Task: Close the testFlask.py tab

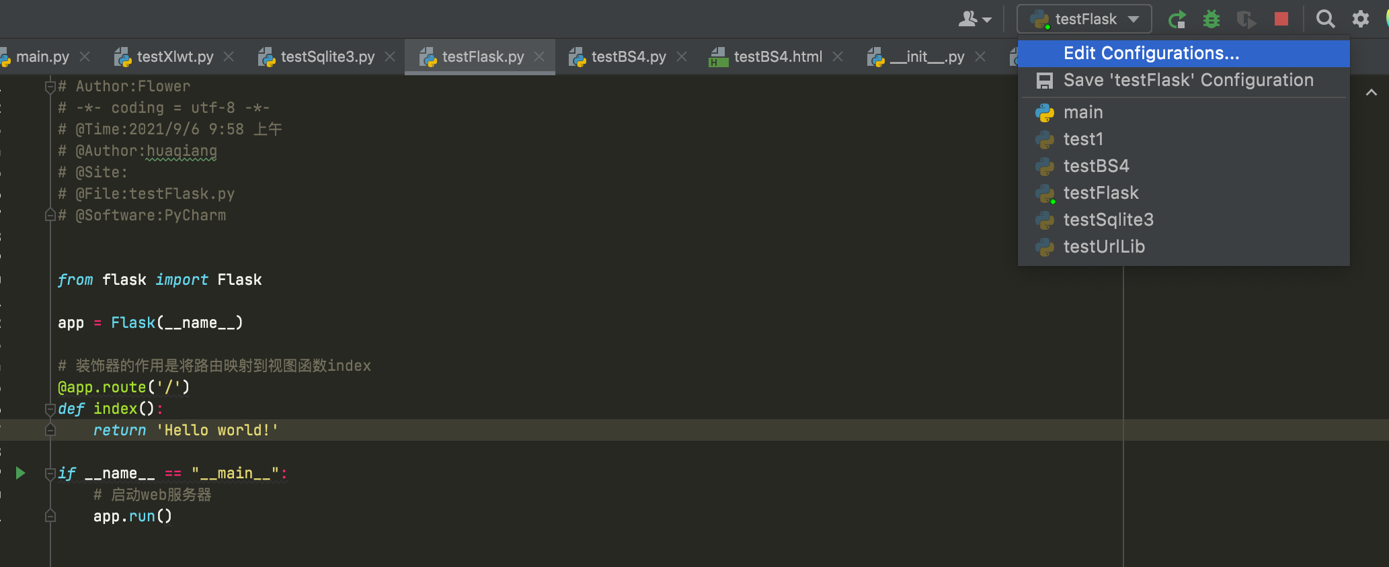Action: point(539,57)
